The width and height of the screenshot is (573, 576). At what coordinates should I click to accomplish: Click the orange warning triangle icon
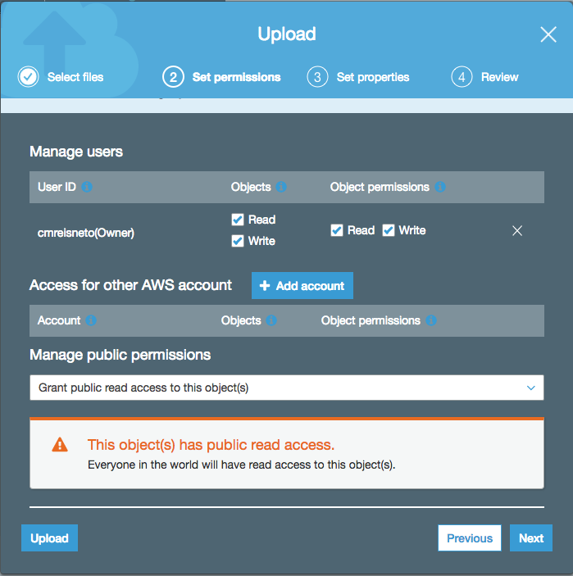click(60, 445)
